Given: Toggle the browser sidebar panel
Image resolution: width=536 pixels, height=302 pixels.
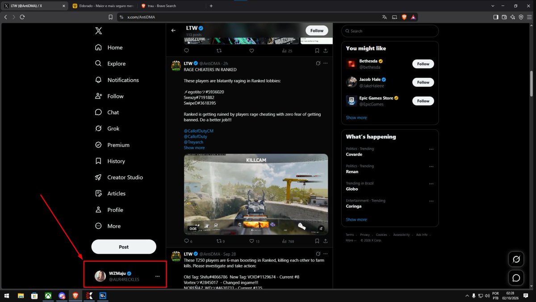Looking at the screenshot, I should click(x=496, y=17).
